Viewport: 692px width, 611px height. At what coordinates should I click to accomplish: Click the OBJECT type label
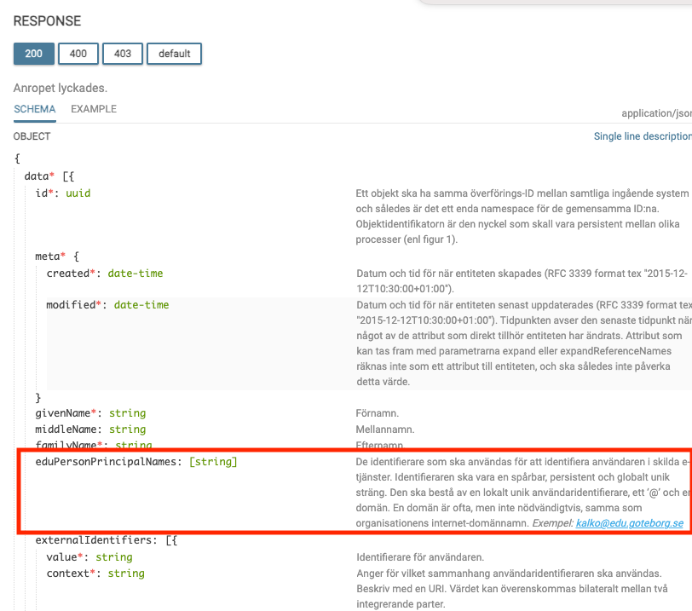tap(32, 136)
